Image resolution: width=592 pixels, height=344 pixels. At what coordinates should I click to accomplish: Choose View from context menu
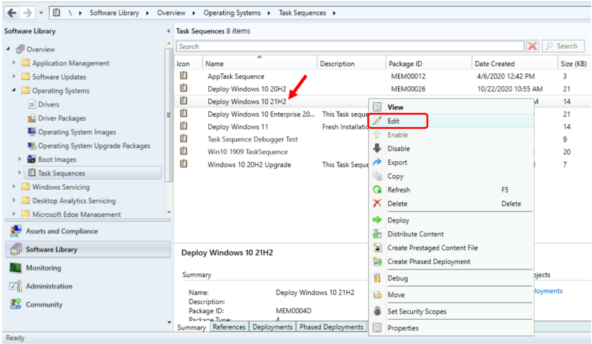pos(451,107)
